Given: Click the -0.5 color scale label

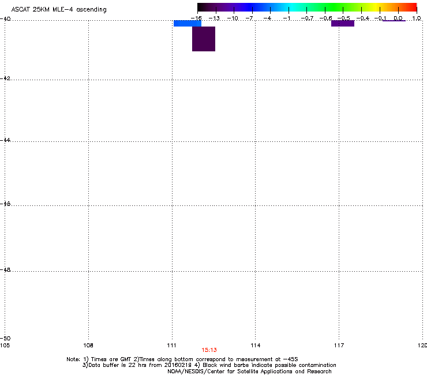Looking at the screenshot, I should pyautogui.click(x=344, y=18).
